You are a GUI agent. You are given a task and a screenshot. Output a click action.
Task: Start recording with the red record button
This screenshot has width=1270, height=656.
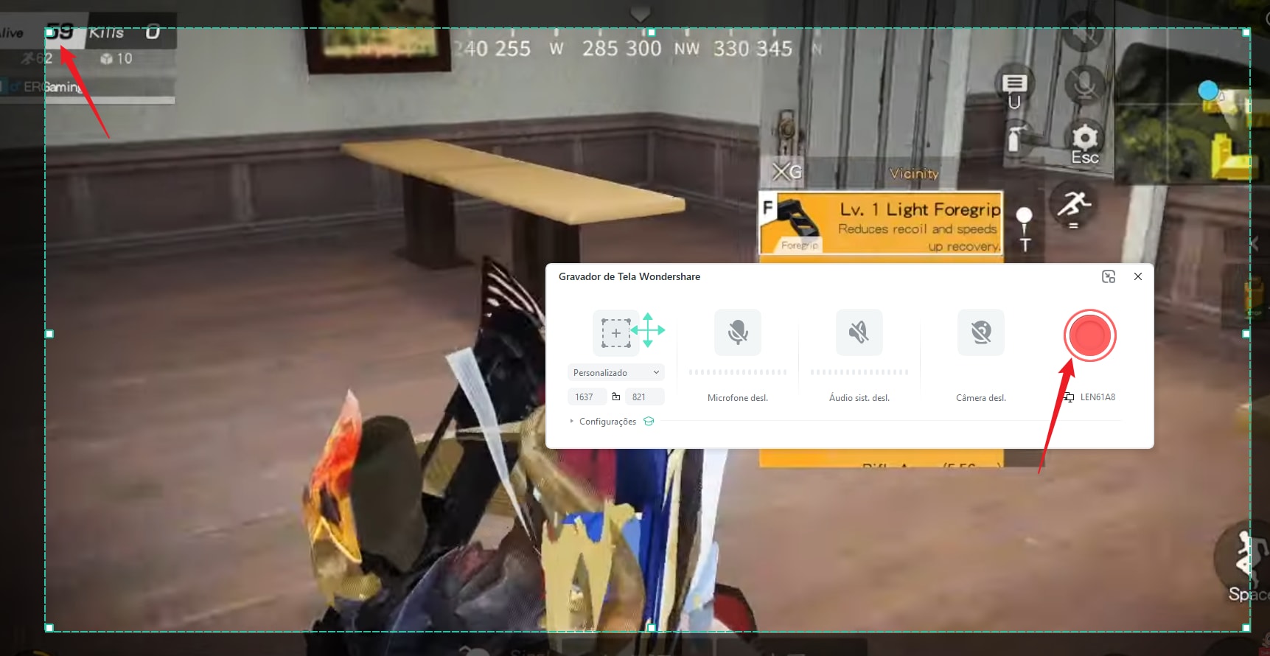(x=1089, y=335)
